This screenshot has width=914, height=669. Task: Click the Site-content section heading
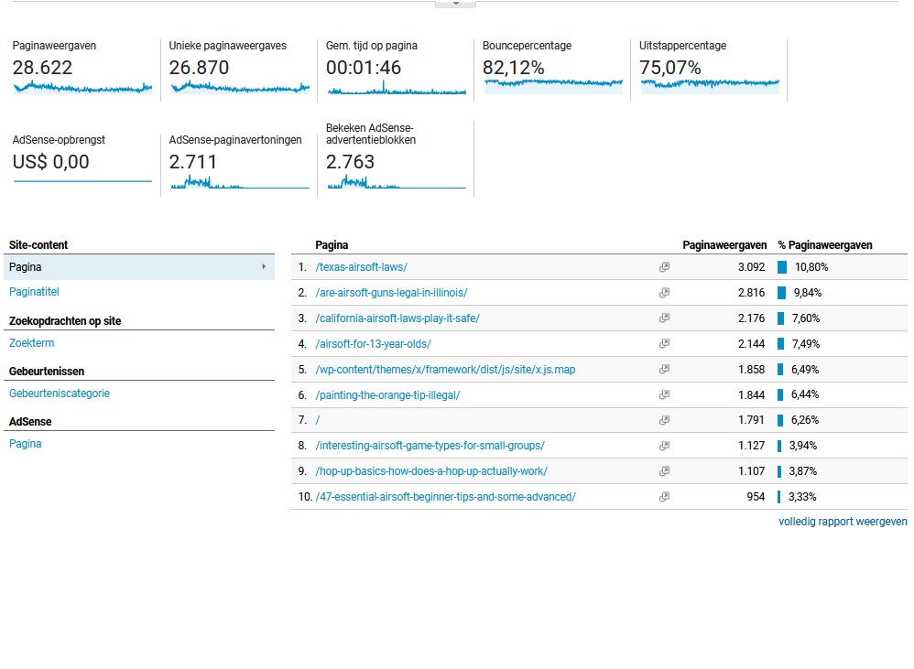(x=38, y=245)
